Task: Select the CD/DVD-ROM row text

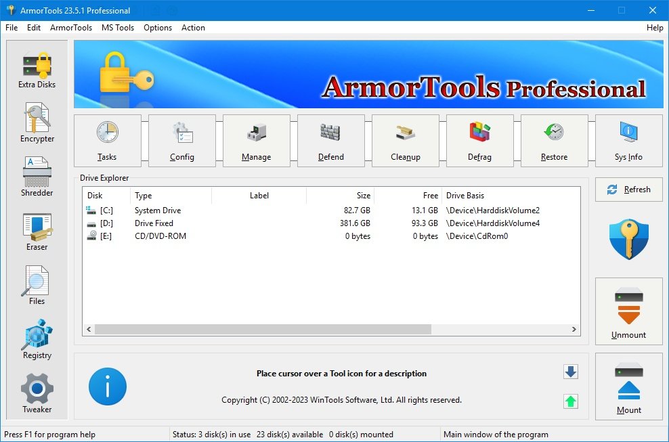Action: [160, 236]
